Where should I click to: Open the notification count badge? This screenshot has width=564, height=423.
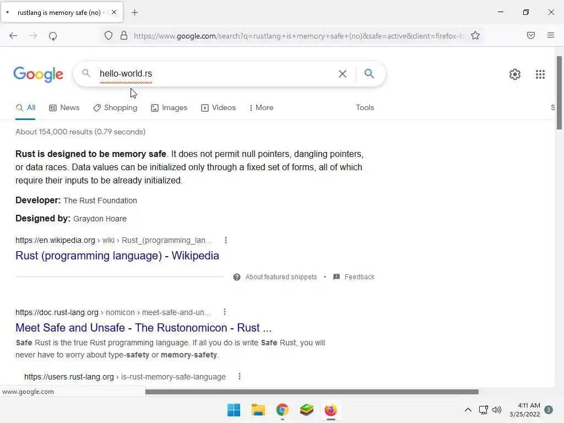click(x=549, y=410)
